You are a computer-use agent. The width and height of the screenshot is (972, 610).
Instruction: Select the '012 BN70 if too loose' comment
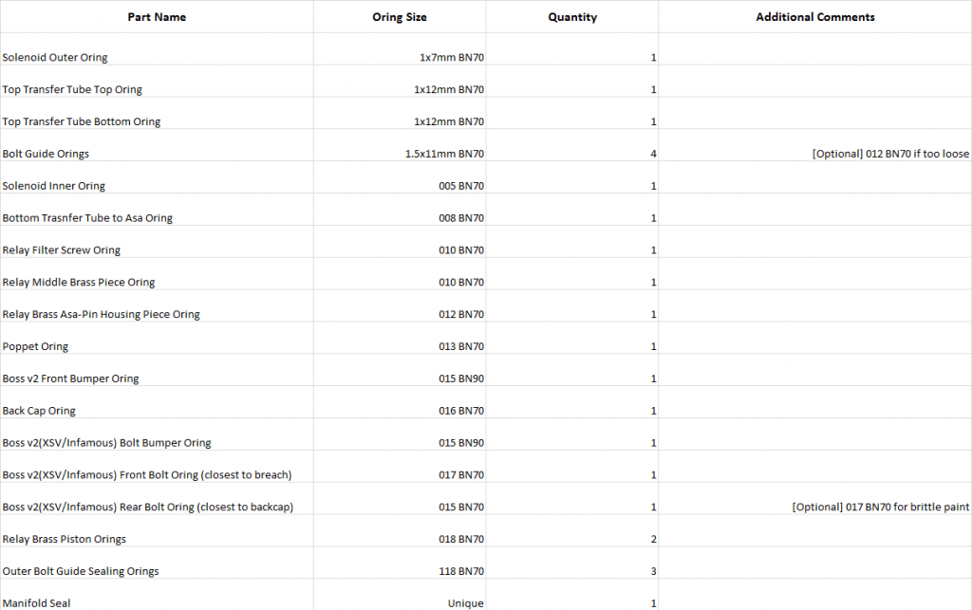point(815,146)
